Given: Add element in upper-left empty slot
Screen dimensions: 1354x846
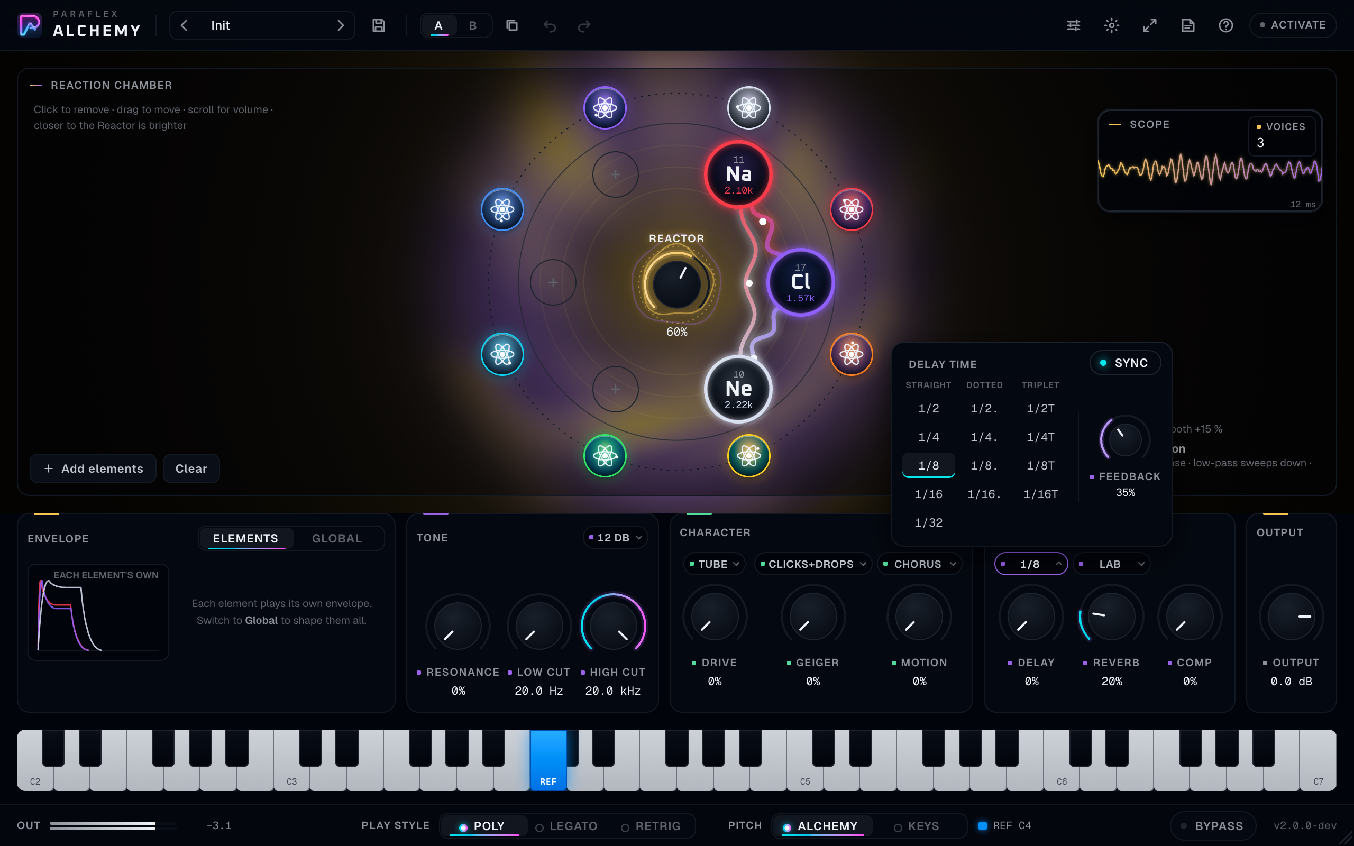Looking at the screenshot, I should point(616,174).
